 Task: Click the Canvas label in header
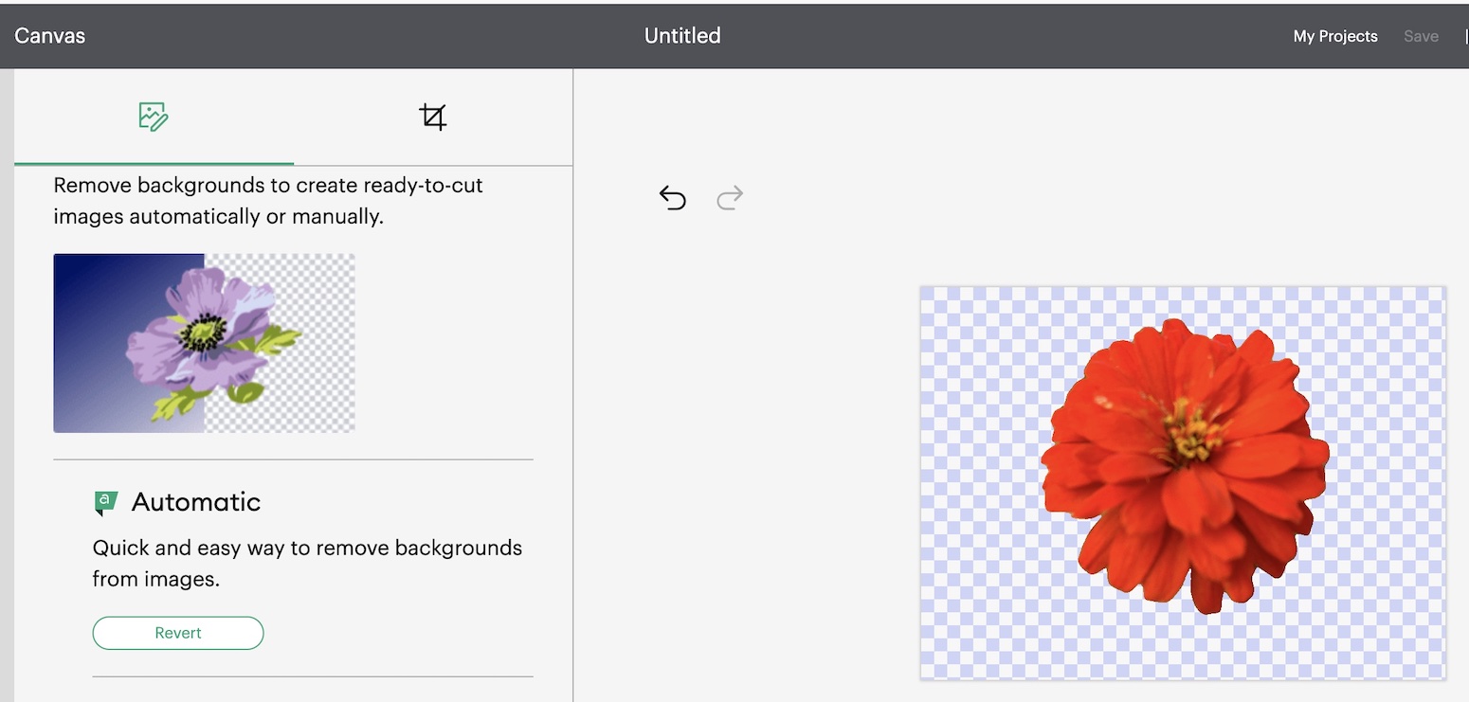(x=50, y=36)
